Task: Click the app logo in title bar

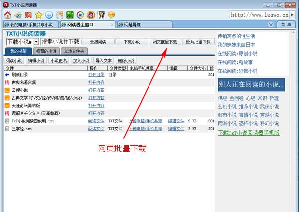Action: coord(6,5)
